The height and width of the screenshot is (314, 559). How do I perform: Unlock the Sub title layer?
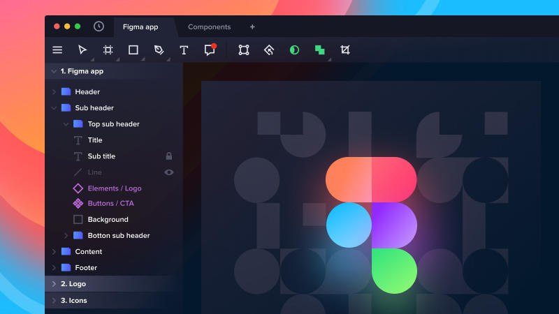[x=169, y=156]
